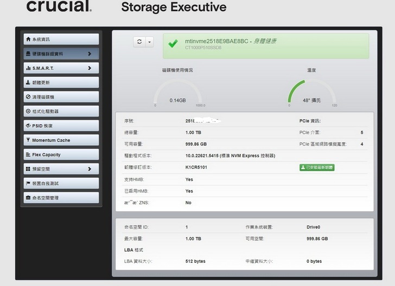Open 清理磁碟機 in the sidebar
This screenshot has height=286, width=395.
coord(61,97)
